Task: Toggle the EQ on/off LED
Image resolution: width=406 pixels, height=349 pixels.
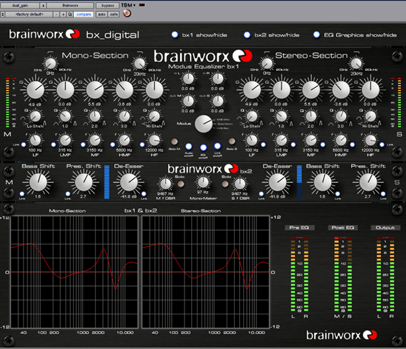Action: 204,148
